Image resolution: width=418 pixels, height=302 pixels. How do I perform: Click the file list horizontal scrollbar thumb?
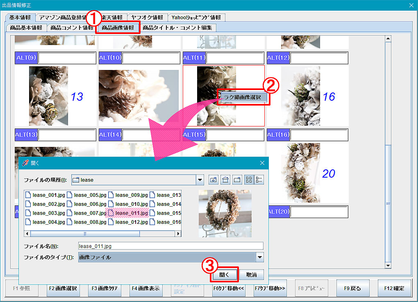[85, 234]
